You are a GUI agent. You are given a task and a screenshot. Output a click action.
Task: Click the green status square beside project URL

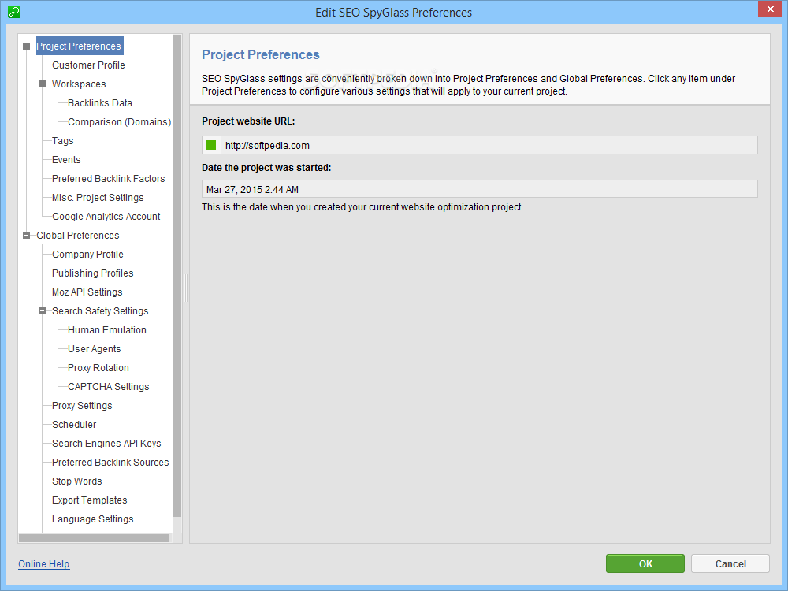[211, 145]
